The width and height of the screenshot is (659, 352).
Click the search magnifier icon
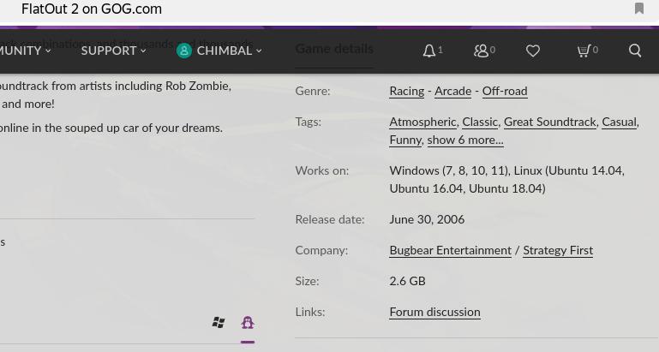click(635, 51)
